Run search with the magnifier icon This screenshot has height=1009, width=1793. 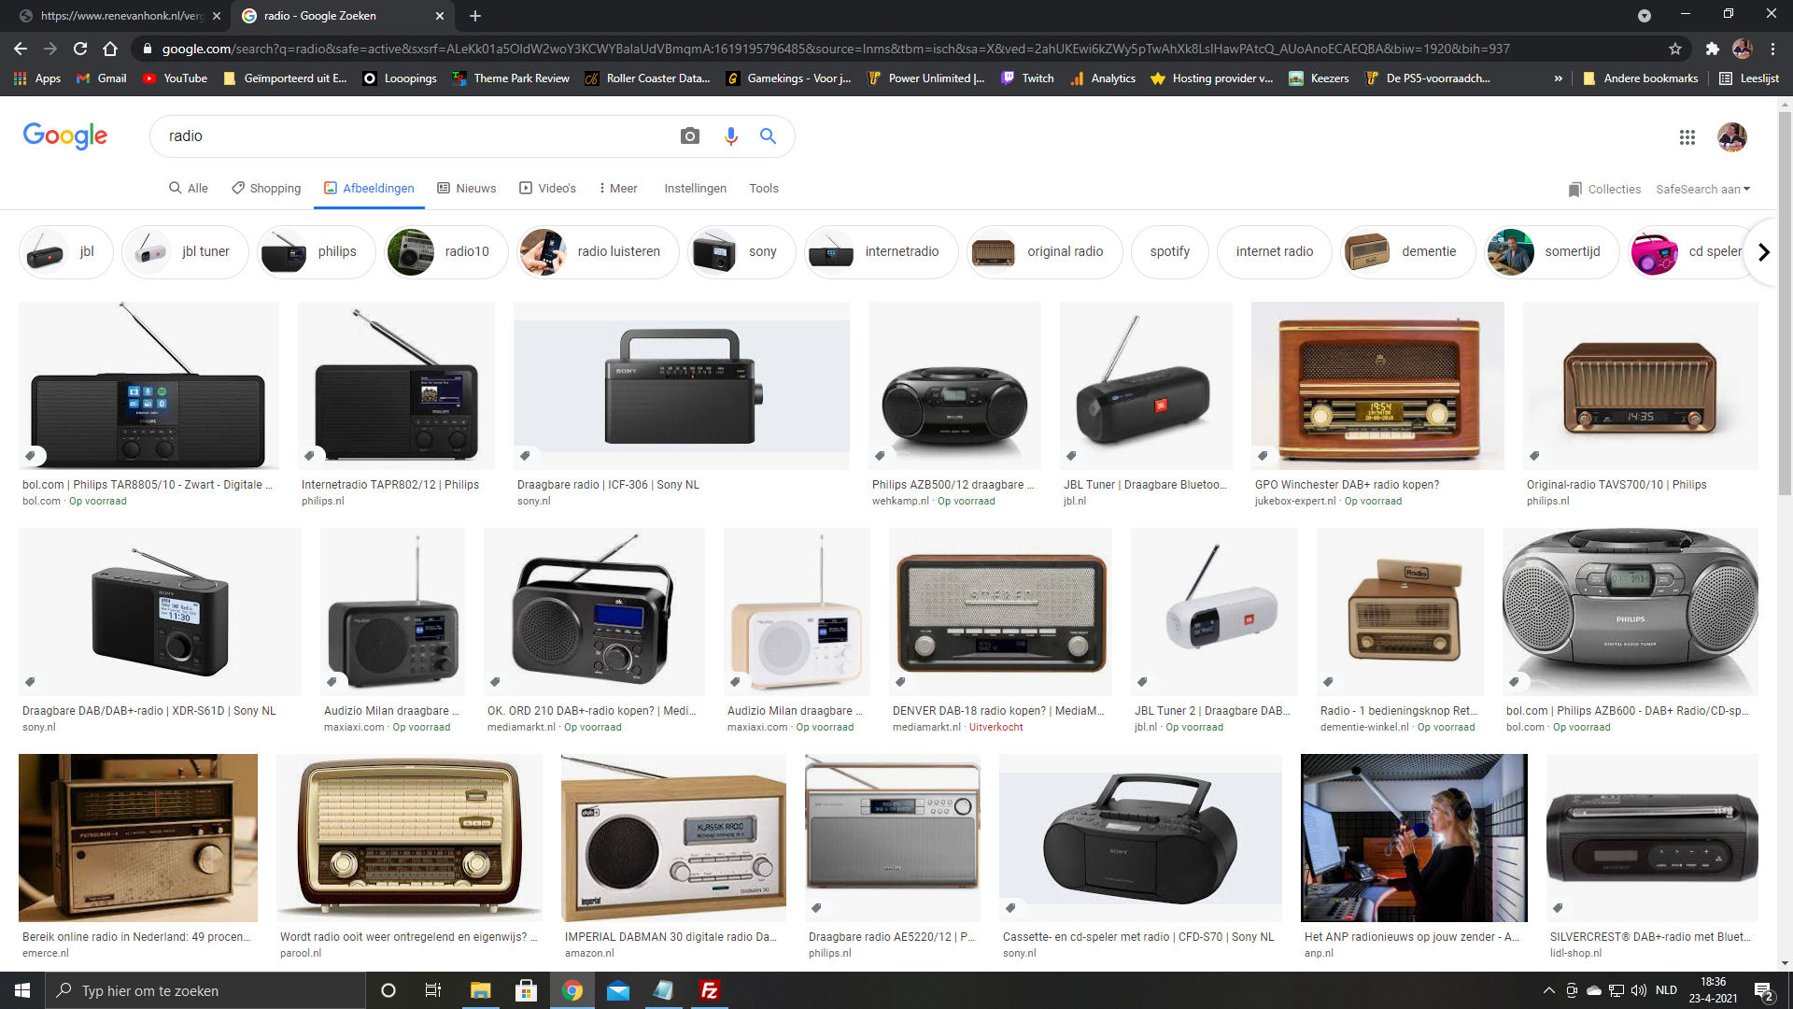click(768, 136)
